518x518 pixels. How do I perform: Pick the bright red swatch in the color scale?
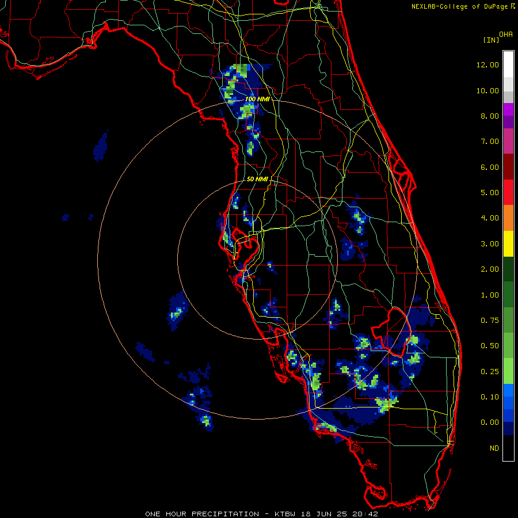[x=508, y=193]
